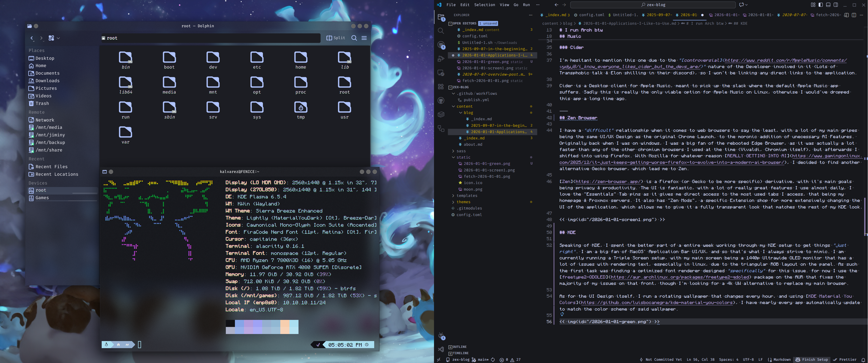Click the Split button in Dolphin
Screen dimensions: 868x363
336,38
